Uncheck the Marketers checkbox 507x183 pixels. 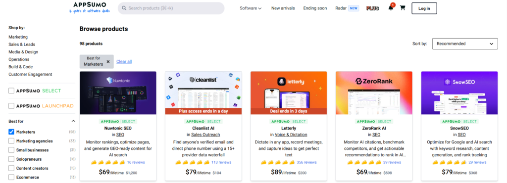(x=11, y=132)
